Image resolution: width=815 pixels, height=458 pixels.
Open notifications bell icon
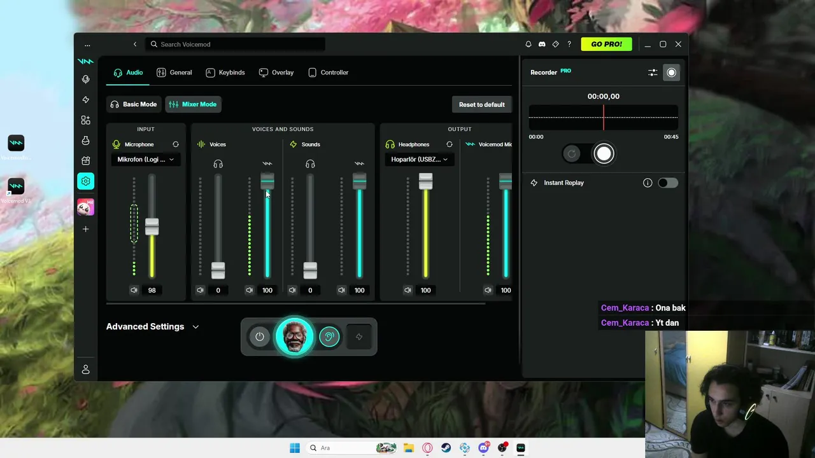pyautogui.click(x=528, y=45)
